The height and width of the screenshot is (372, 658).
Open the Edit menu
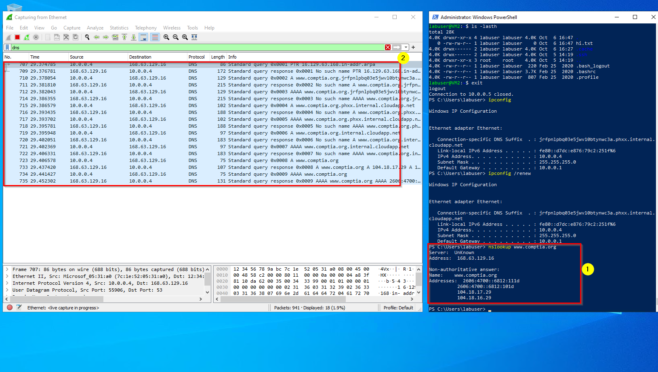[x=24, y=28]
